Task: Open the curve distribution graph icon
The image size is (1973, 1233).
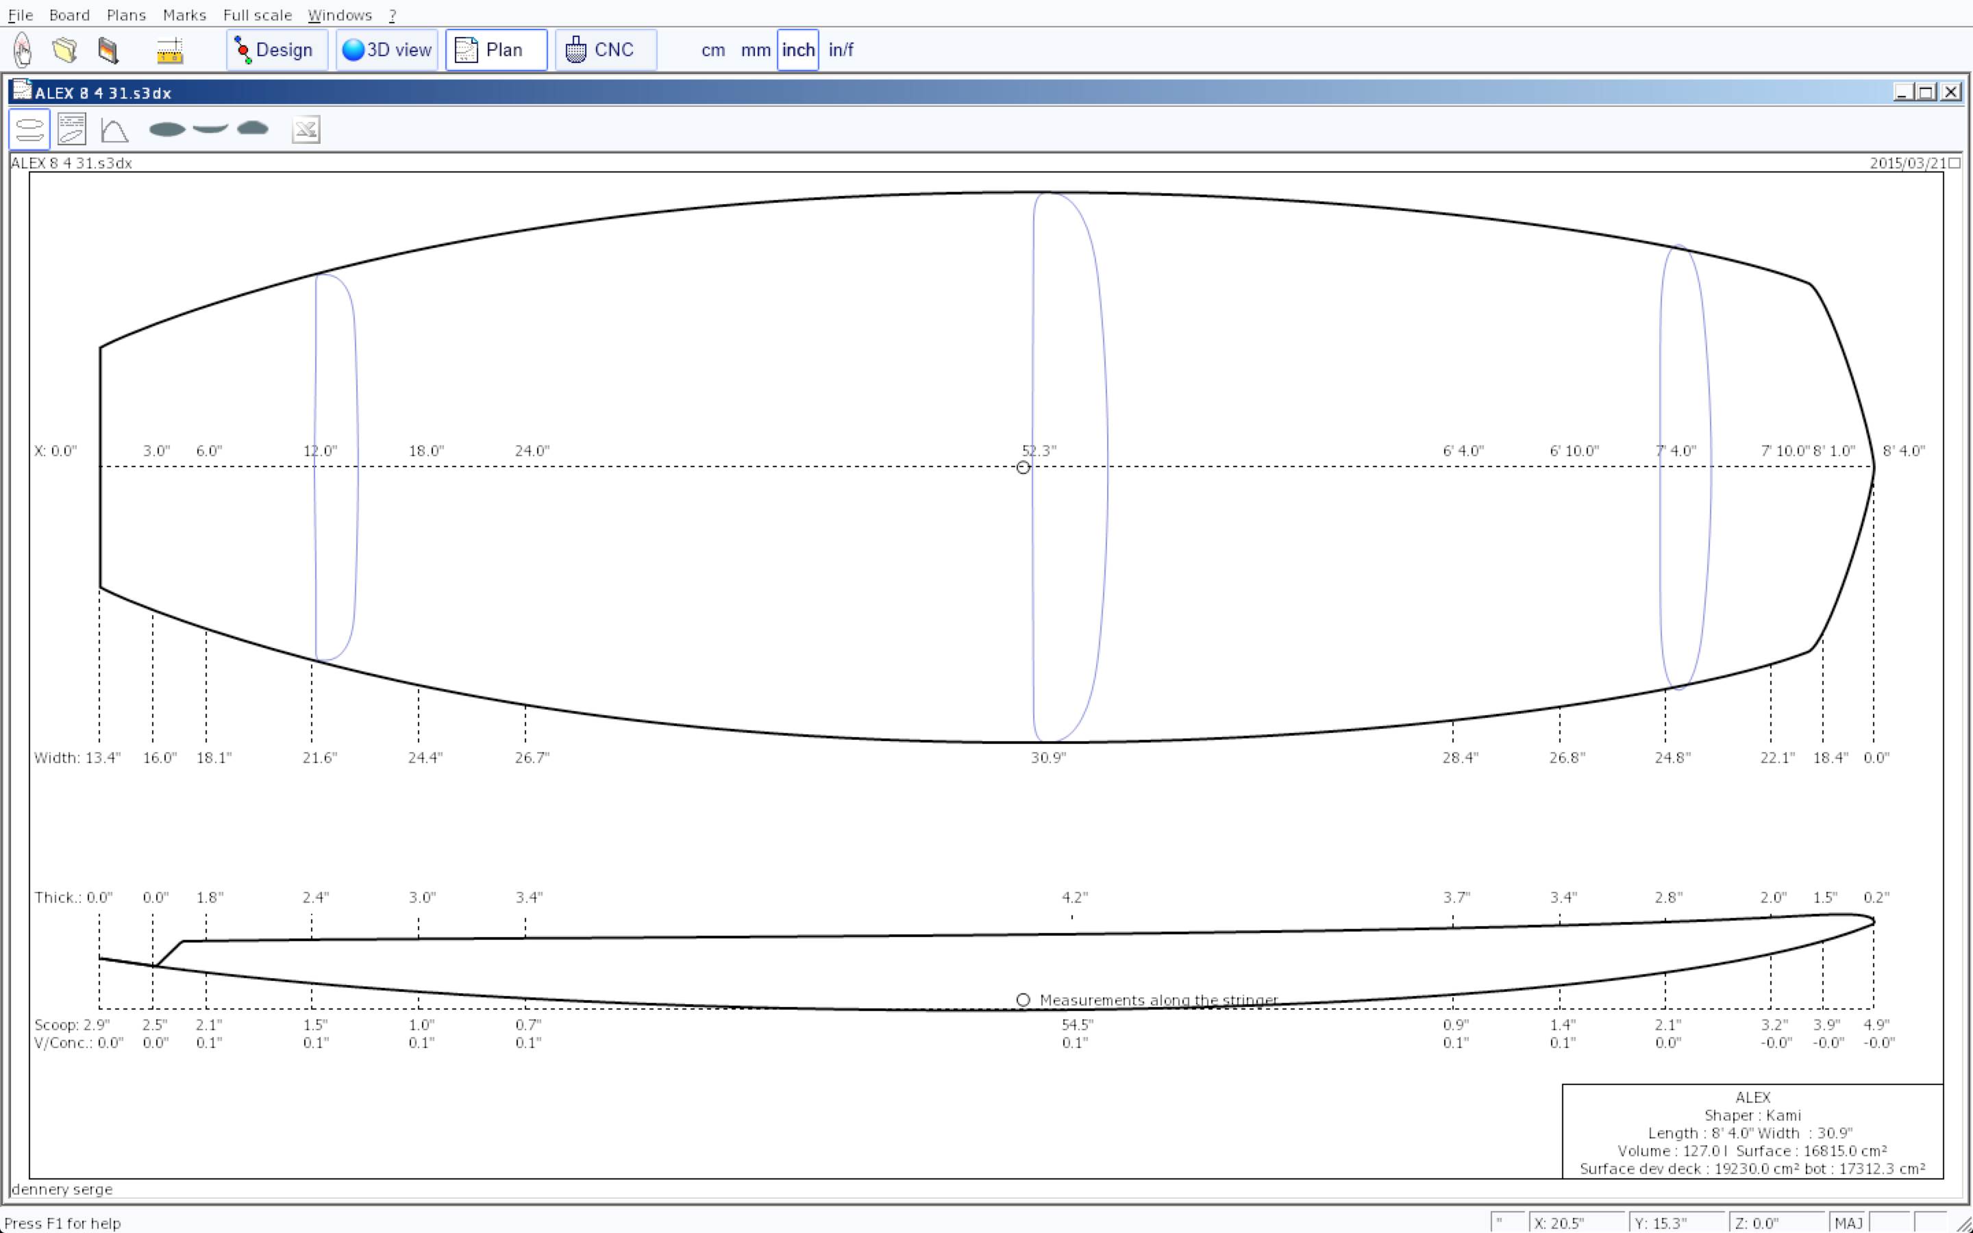Action: coord(114,129)
